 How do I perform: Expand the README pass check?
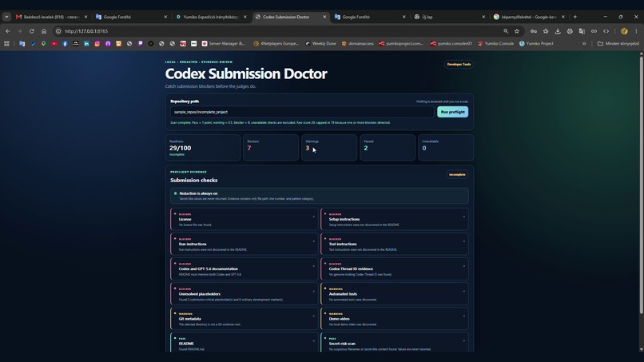point(244,343)
